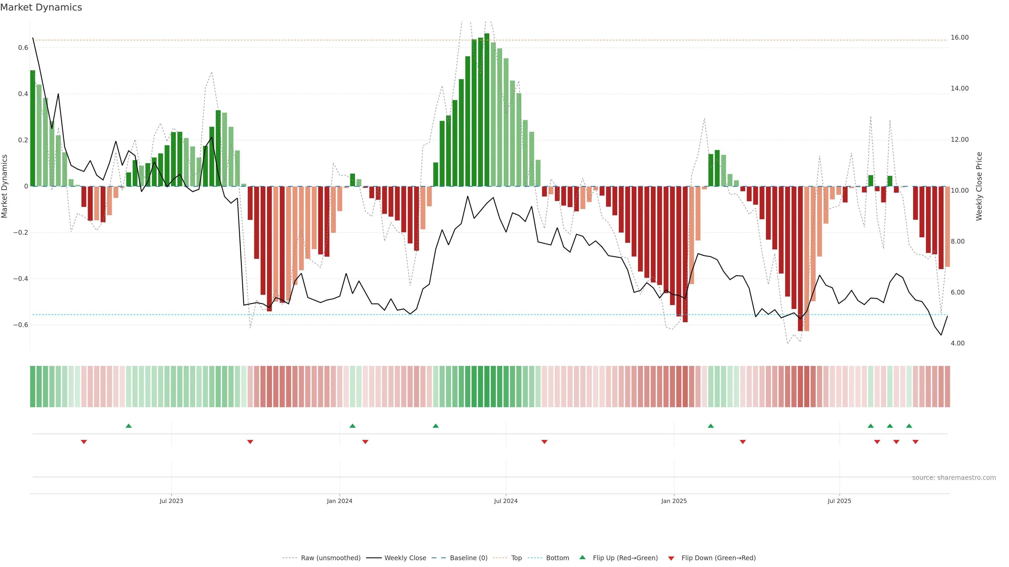
Task: Click the green triangle icon in the legend
Action: coord(583,557)
